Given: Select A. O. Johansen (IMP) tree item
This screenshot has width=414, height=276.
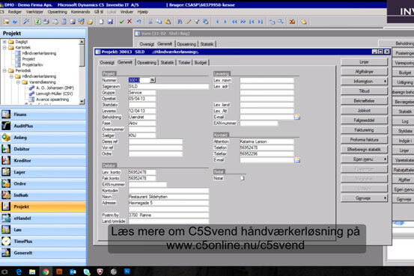Looking at the screenshot, I should tap(55, 88).
